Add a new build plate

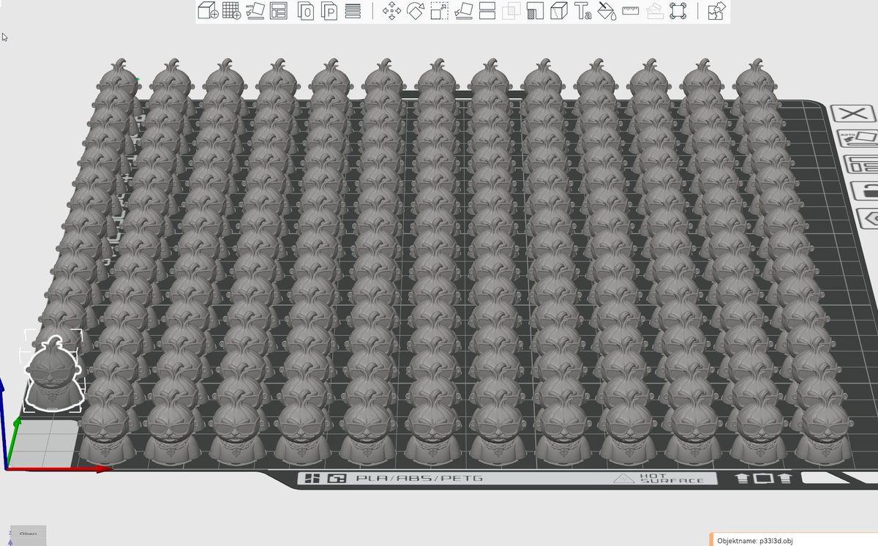point(232,11)
